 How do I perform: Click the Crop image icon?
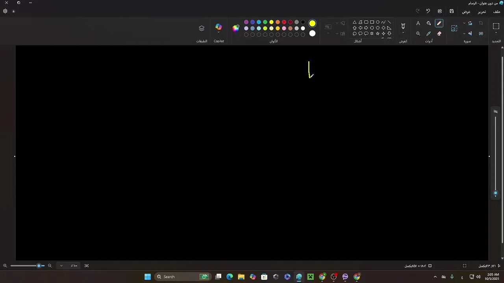click(x=481, y=24)
